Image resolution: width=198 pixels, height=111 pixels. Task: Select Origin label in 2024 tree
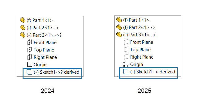[40, 65]
